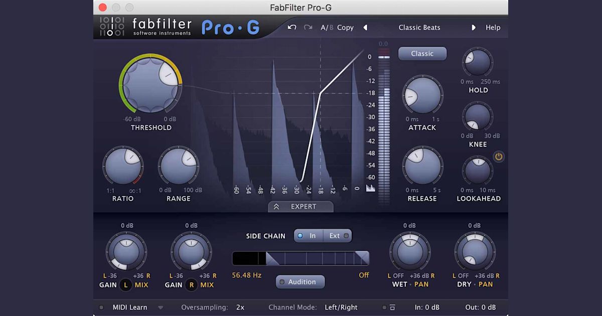Click the previous preset arrow
Screen dimensions: 602x316
click(365, 28)
